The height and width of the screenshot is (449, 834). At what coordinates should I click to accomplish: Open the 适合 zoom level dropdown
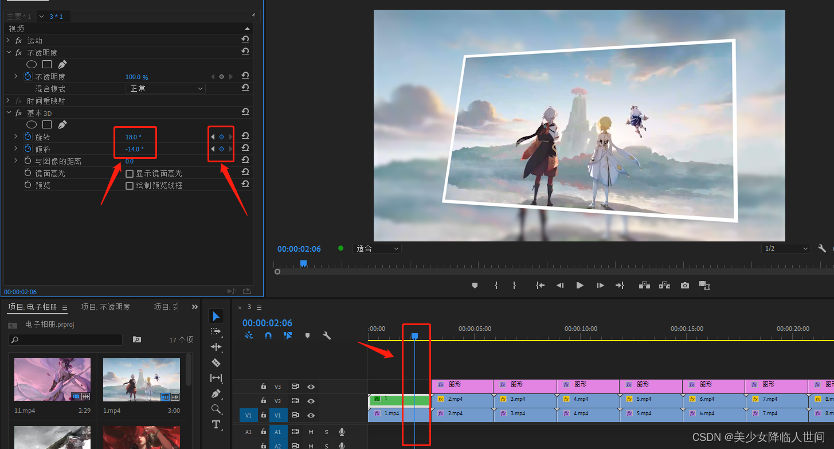tap(376, 248)
